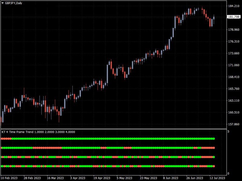Click the indicator scale value 5
Viewport: 242px width, 181px height.
point(228,132)
